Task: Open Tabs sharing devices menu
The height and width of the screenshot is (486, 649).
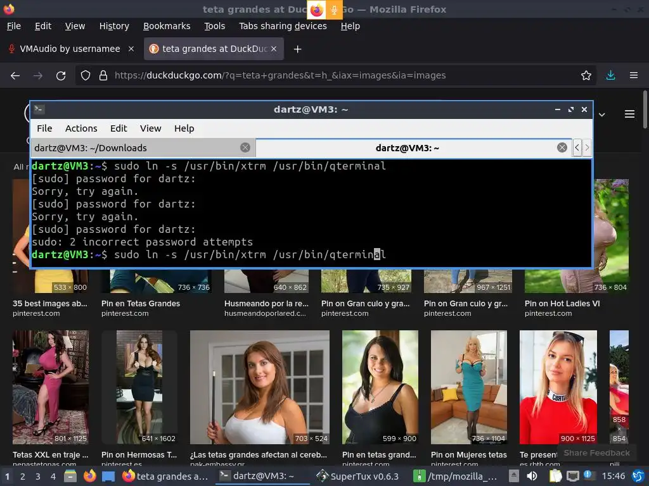Action: coord(283,26)
